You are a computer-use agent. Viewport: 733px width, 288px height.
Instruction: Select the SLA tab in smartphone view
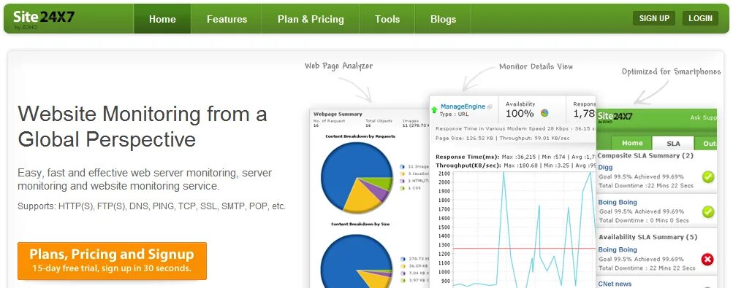673,143
